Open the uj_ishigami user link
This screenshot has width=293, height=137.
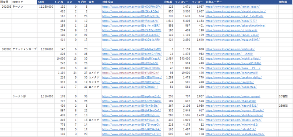(x=231, y=30)
